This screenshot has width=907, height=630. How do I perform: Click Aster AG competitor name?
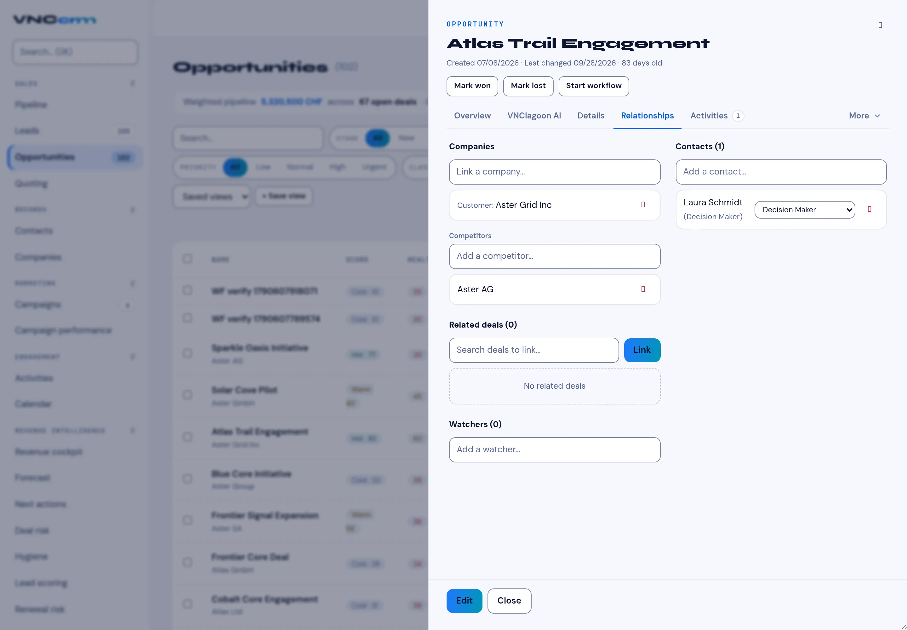[475, 289]
